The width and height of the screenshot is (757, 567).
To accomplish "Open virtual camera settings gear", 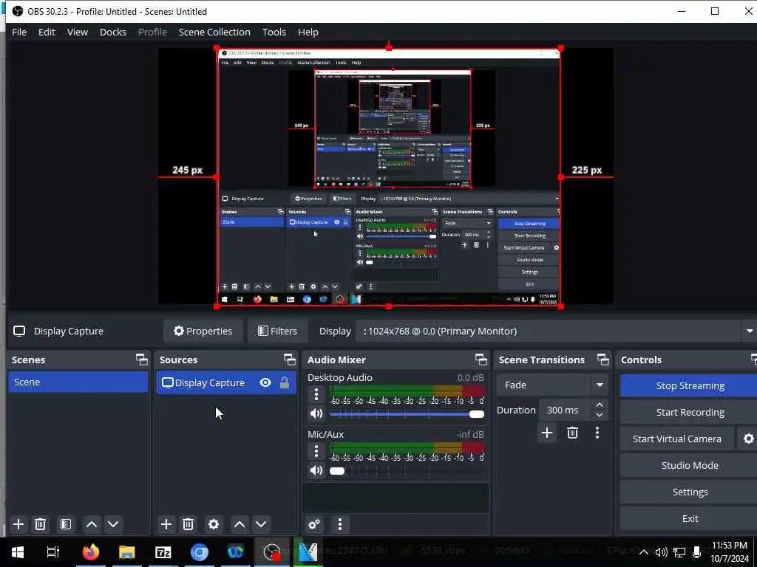I will pyautogui.click(x=748, y=439).
